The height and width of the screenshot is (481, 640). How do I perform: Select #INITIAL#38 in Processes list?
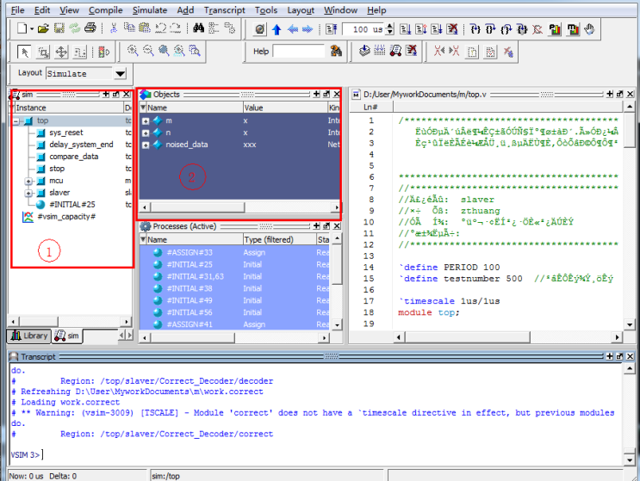coord(189,288)
